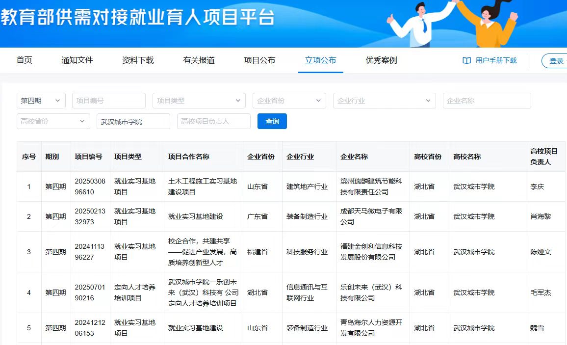The height and width of the screenshot is (345, 567).
Task: Focus the 企业名称 input field
Action: pos(487,101)
